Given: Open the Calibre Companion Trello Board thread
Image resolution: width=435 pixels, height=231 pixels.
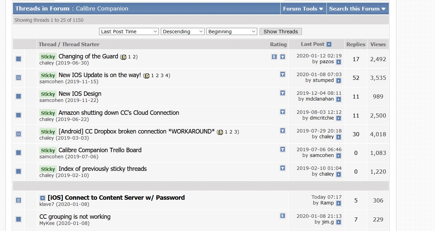Looking at the screenshot, I should pos(100,150).
